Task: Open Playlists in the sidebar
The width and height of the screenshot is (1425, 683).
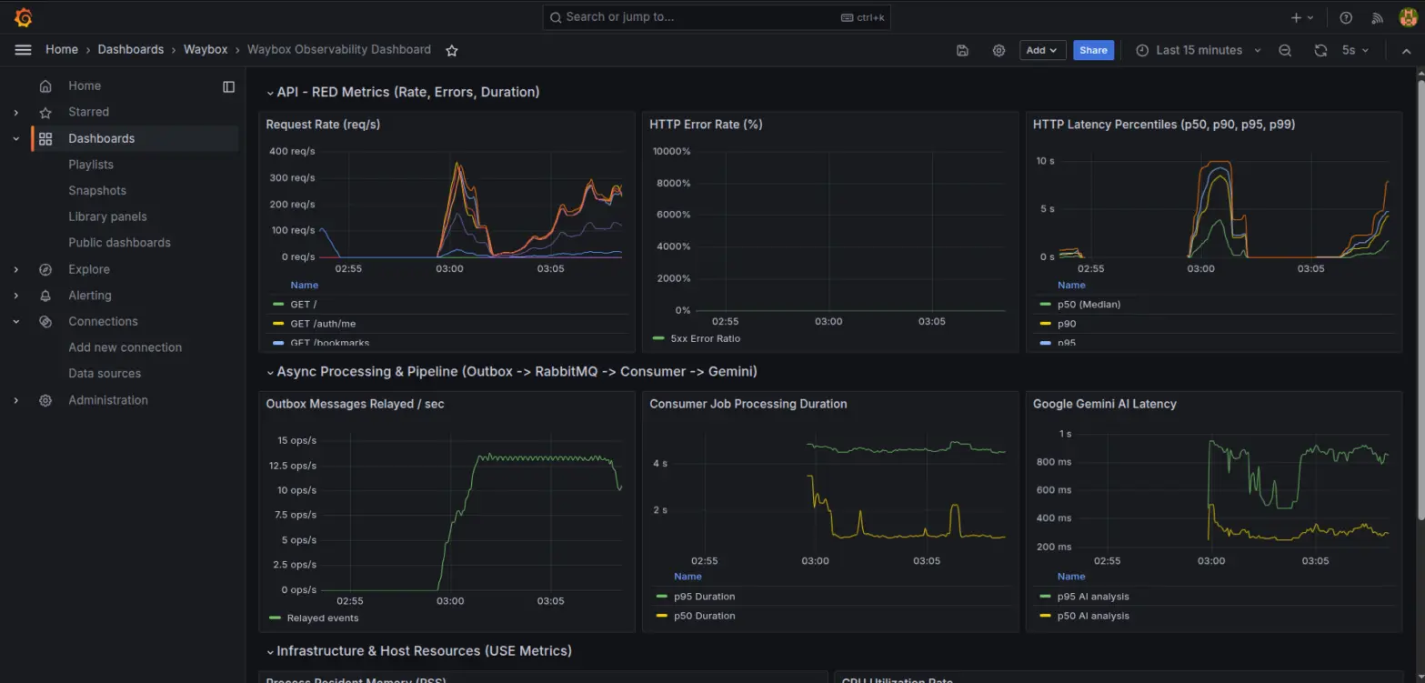Action: pyautogui.click(x=91, y=165)
